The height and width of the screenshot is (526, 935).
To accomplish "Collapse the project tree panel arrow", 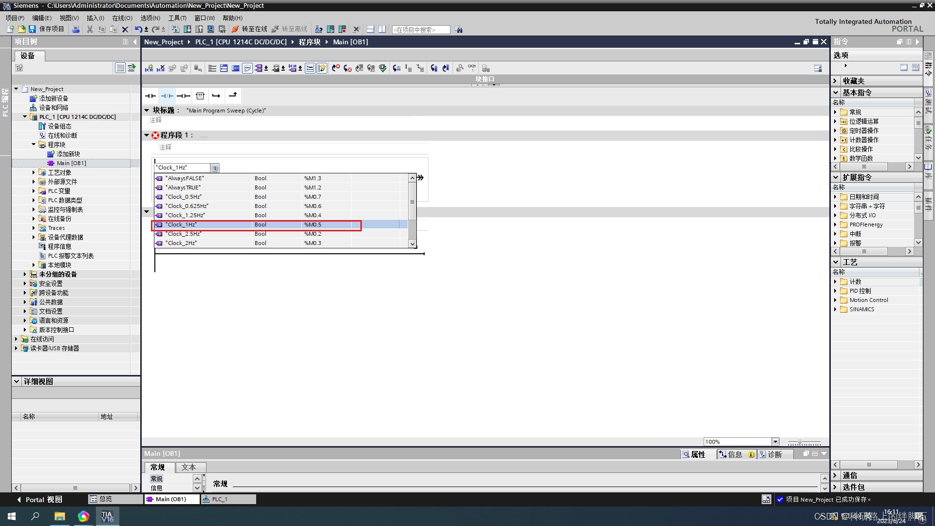I will pos(135,42).
